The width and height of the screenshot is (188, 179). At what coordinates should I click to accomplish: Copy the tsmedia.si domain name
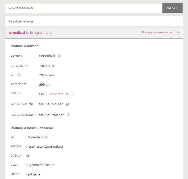coord(59,56)
